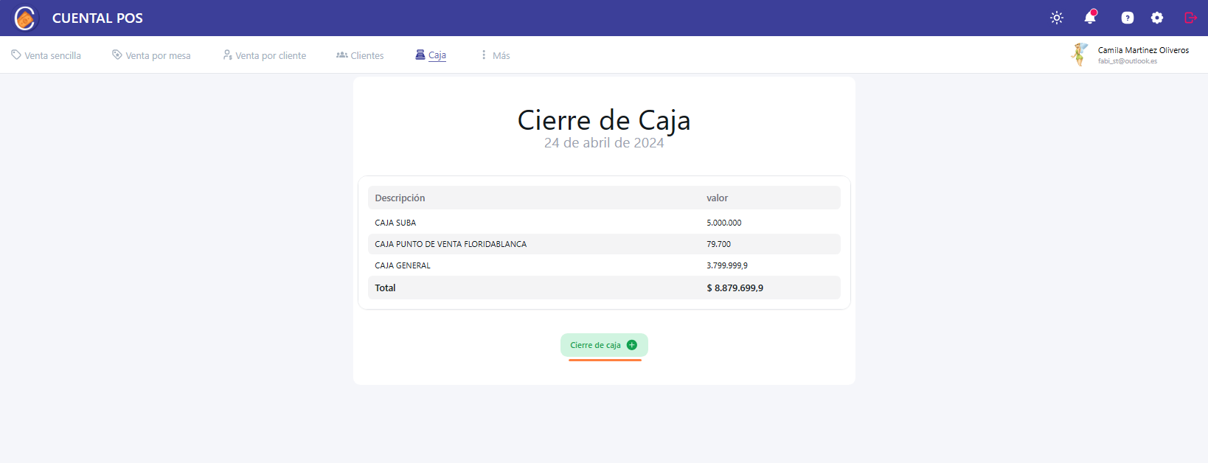The width and height of the screenshot is (1208, 463).
Task: Click the user profile avatar
Action: coord(1080,55)
